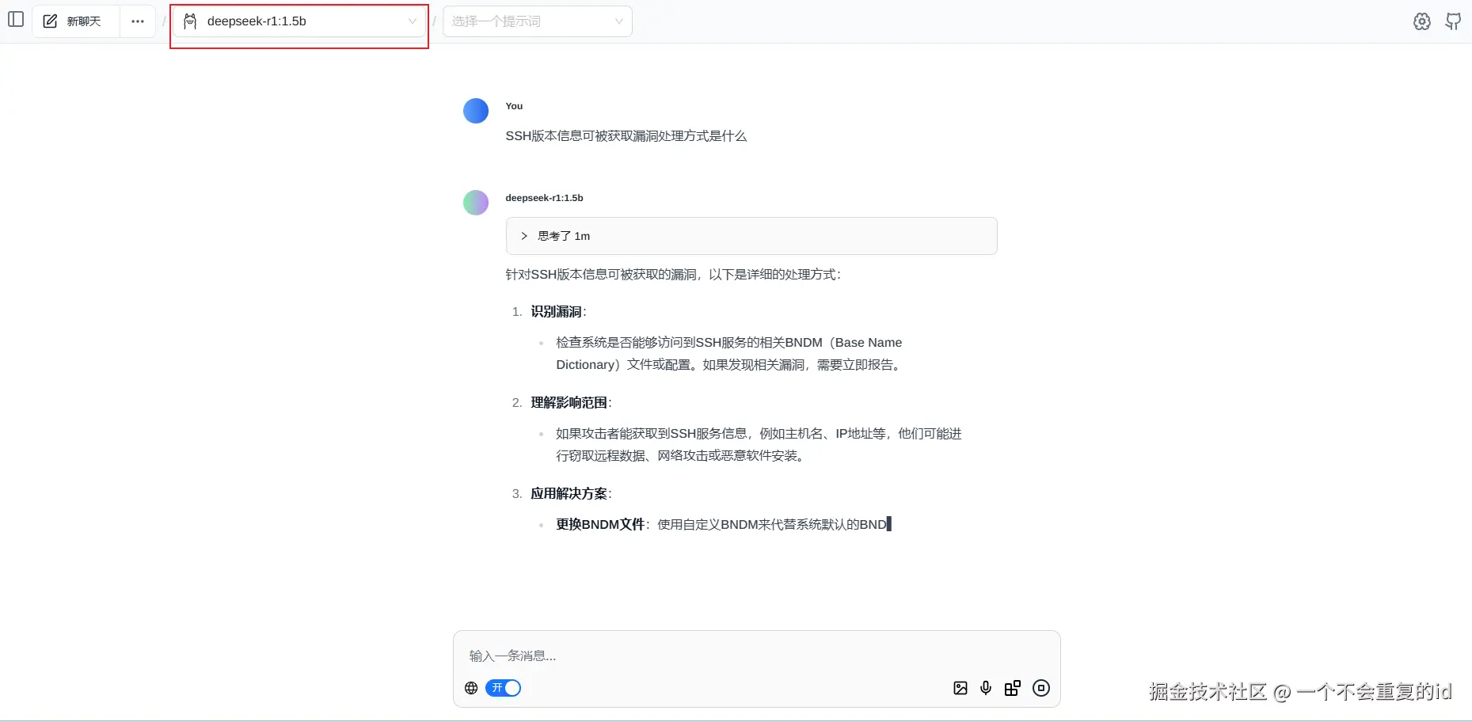This screenshot has height=722, width=1472.
Task: Open the GitHub icon link
Action: 1453,21
